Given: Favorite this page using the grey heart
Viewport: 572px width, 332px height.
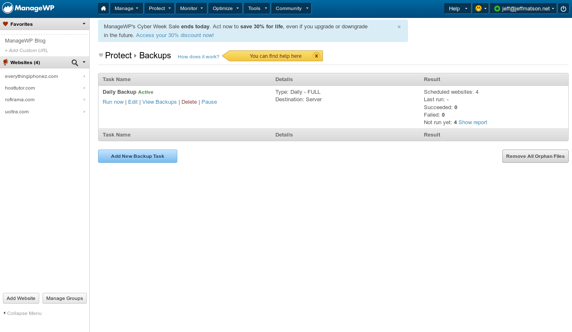Looking at the screenshot, I should [101, 55].
